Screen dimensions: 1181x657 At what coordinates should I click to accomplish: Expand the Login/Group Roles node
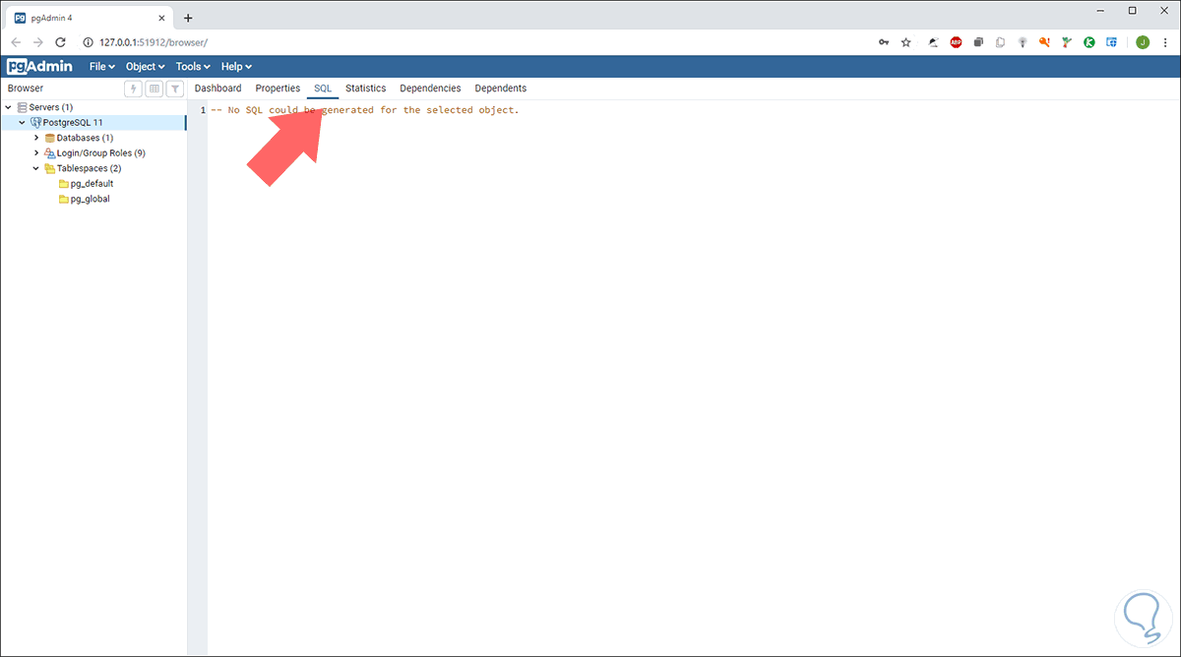36,153
